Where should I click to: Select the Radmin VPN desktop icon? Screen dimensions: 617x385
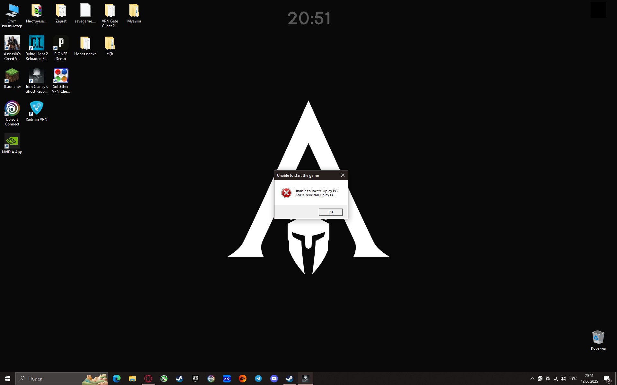[x=36, y=111]
